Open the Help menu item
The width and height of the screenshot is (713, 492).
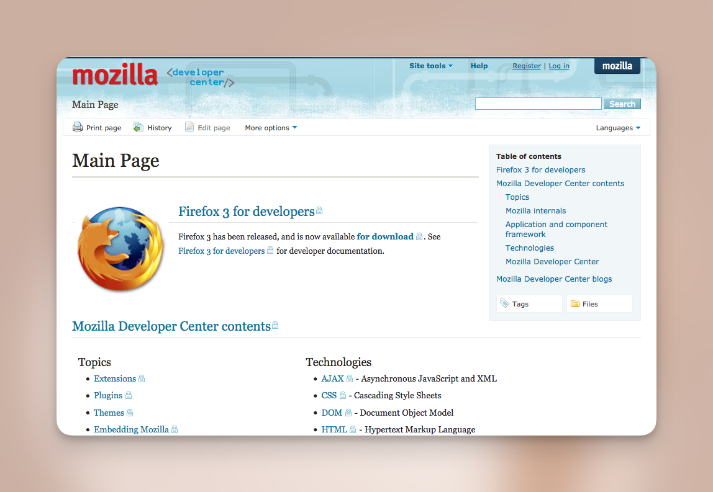[x=479, y=66]
